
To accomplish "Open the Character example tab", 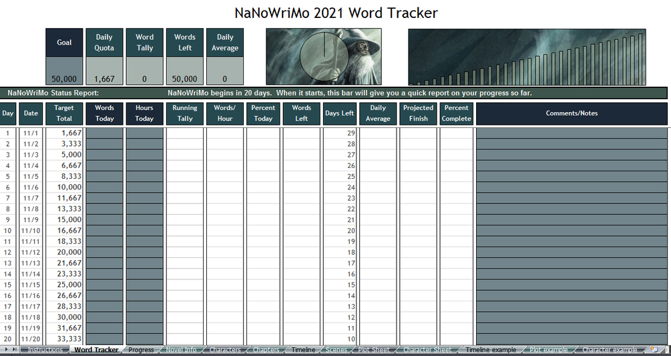I will pos(610,350).
